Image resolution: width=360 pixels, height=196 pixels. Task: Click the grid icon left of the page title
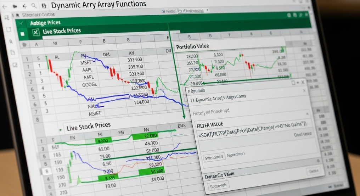point(44,6)
